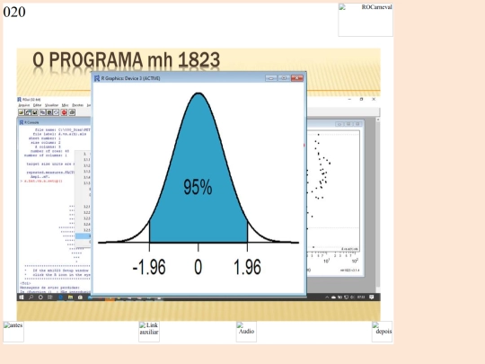Open the Edge browser from taskbar
This screenshot has width=485, height=364.
point(61,297)
